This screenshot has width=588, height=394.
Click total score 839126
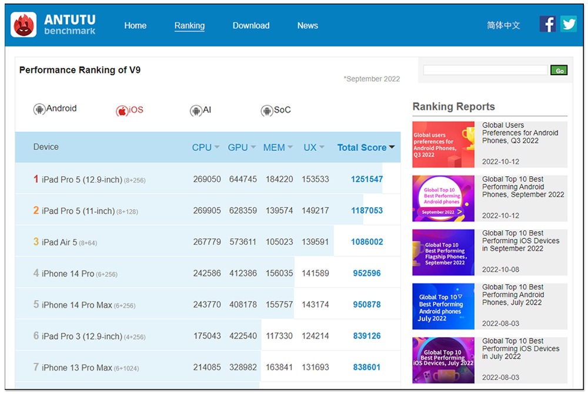click(367, 336)
